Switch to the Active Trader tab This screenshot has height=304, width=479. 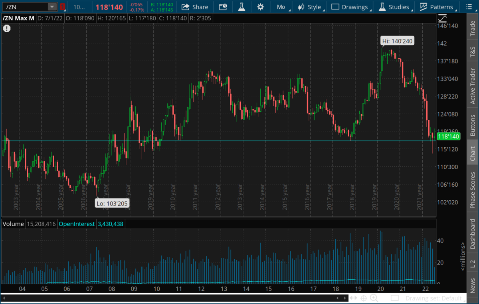coord(473,87)
